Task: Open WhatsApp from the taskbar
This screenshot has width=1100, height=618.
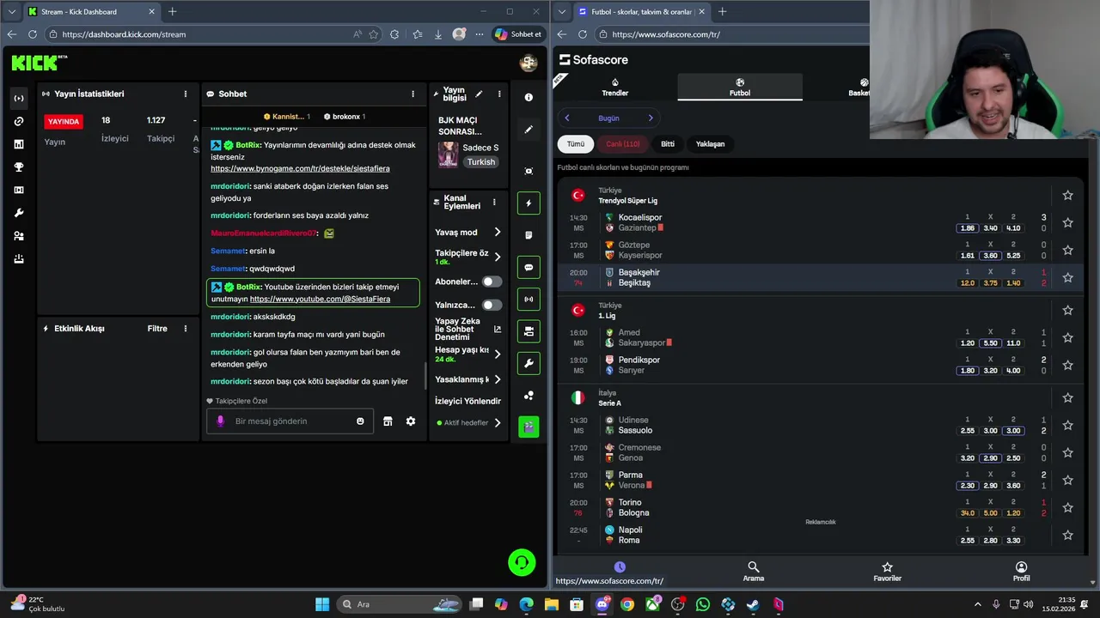Action: click(x=703, y=604)
